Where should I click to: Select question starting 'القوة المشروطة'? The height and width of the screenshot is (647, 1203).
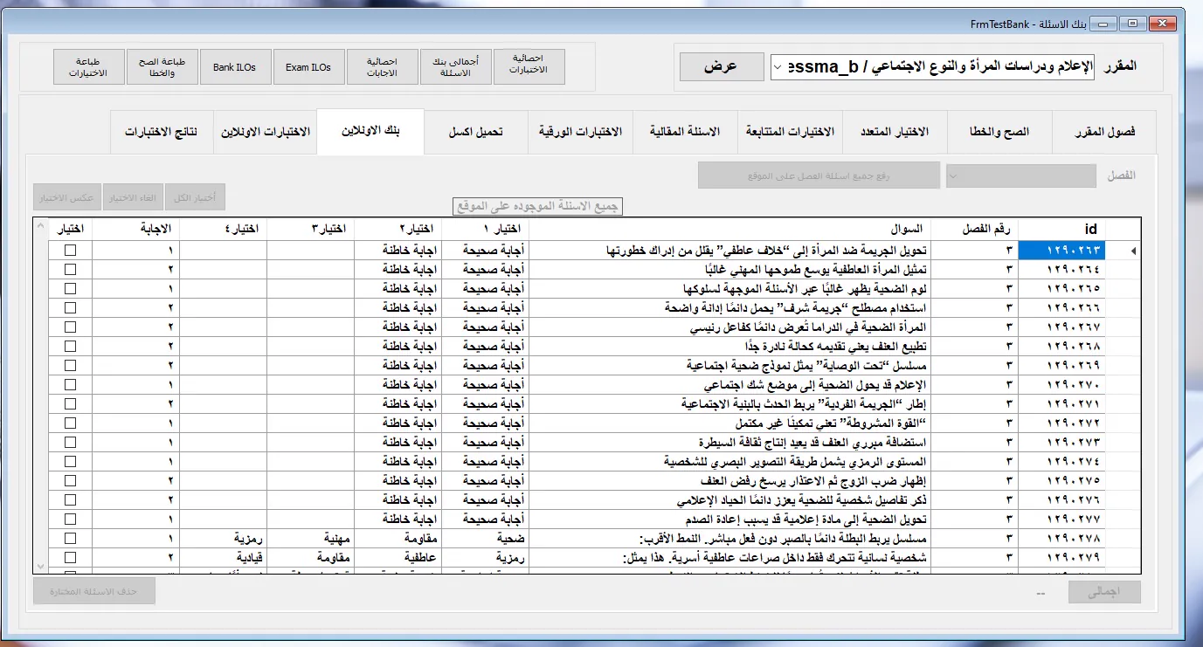click(730, 423)
